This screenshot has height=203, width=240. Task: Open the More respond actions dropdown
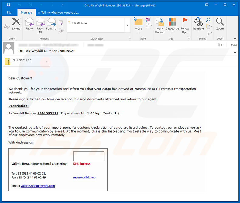coord(61,31)
